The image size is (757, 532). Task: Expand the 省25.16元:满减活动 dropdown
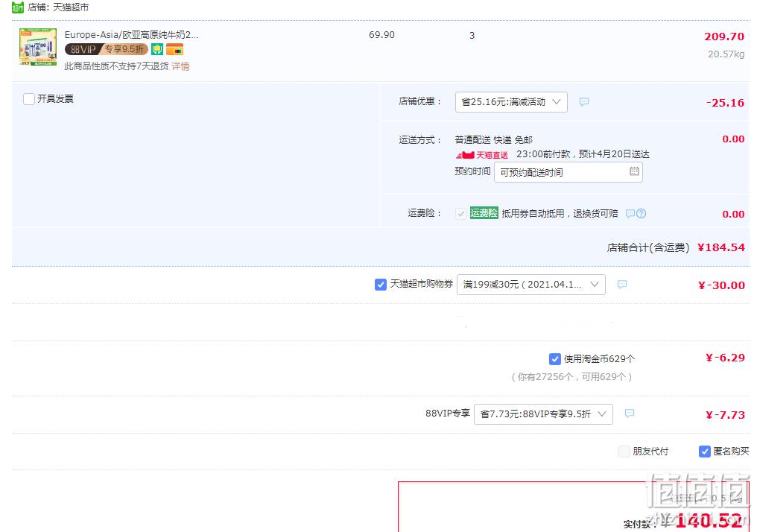click(511, 102)
